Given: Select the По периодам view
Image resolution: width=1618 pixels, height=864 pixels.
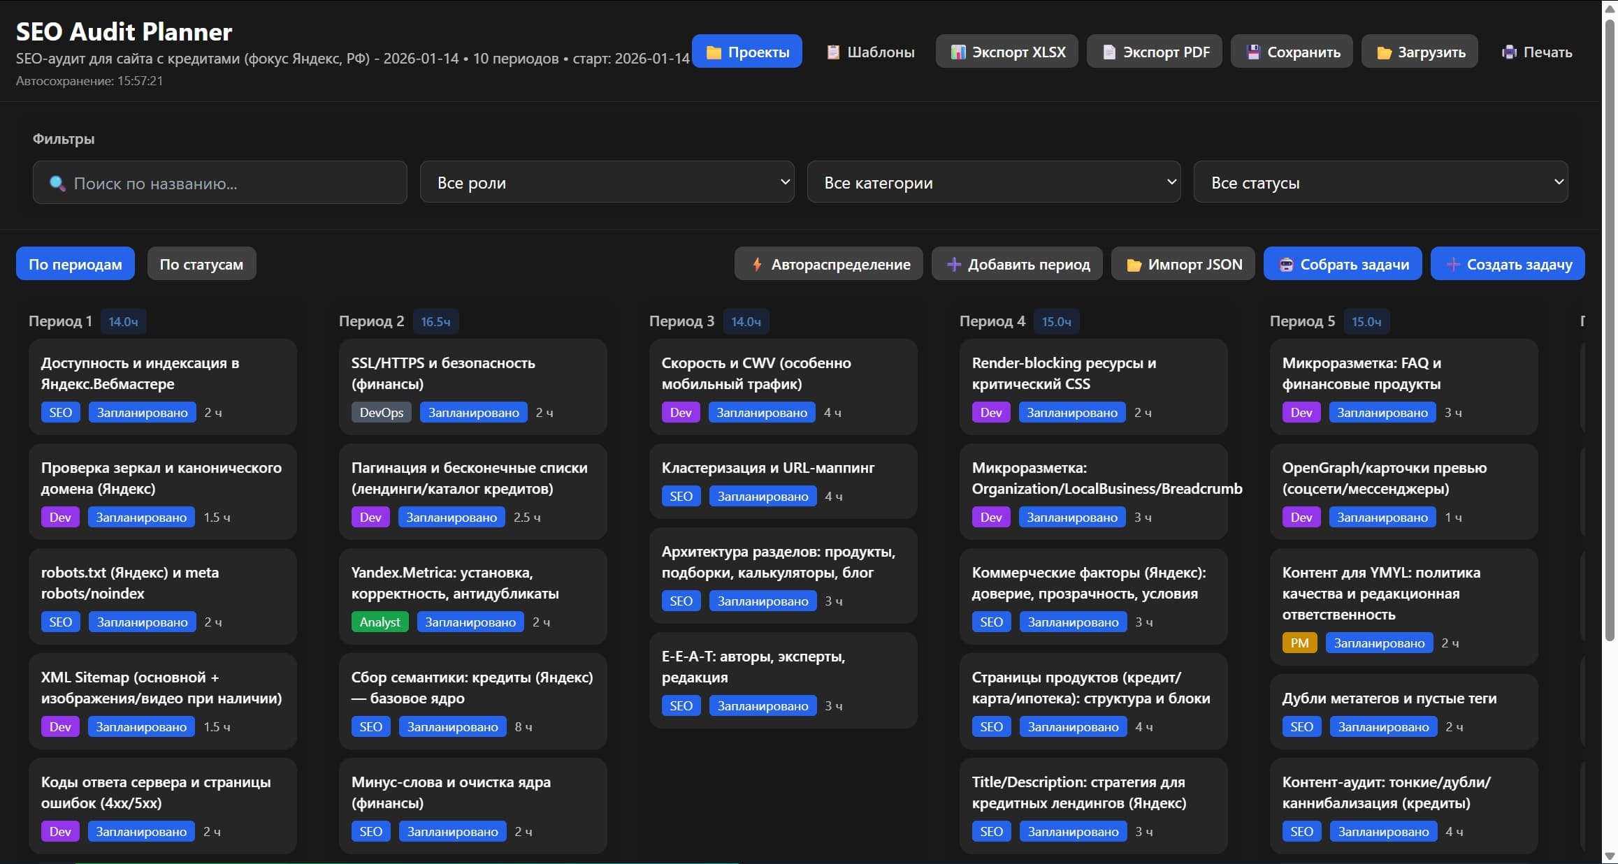Looking at the screenshot, I should point(75,263).
